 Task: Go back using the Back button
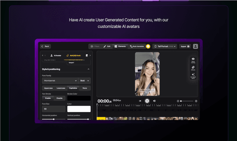[x=45, y=46]
